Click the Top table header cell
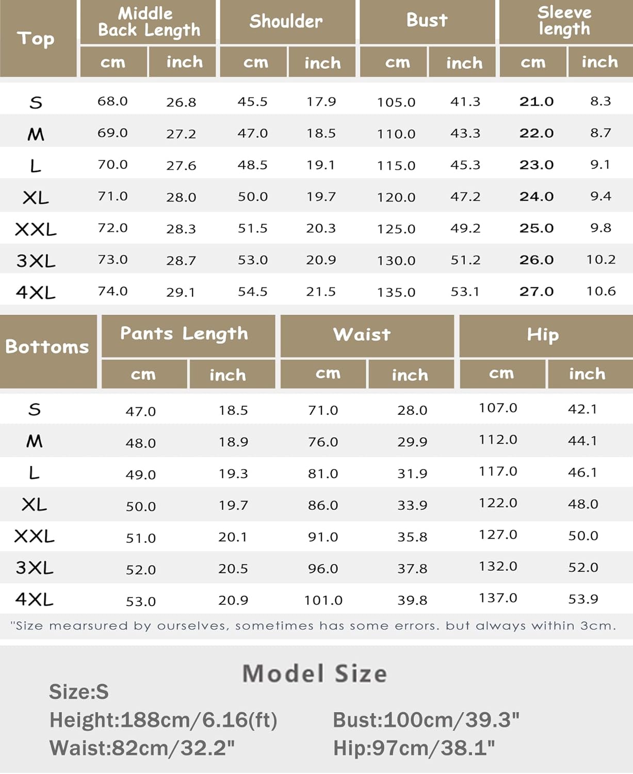The image size is (633, 774). [36, 39]
